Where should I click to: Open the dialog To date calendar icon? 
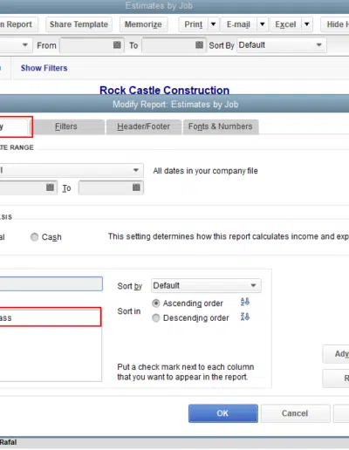[x=136, y=187]
